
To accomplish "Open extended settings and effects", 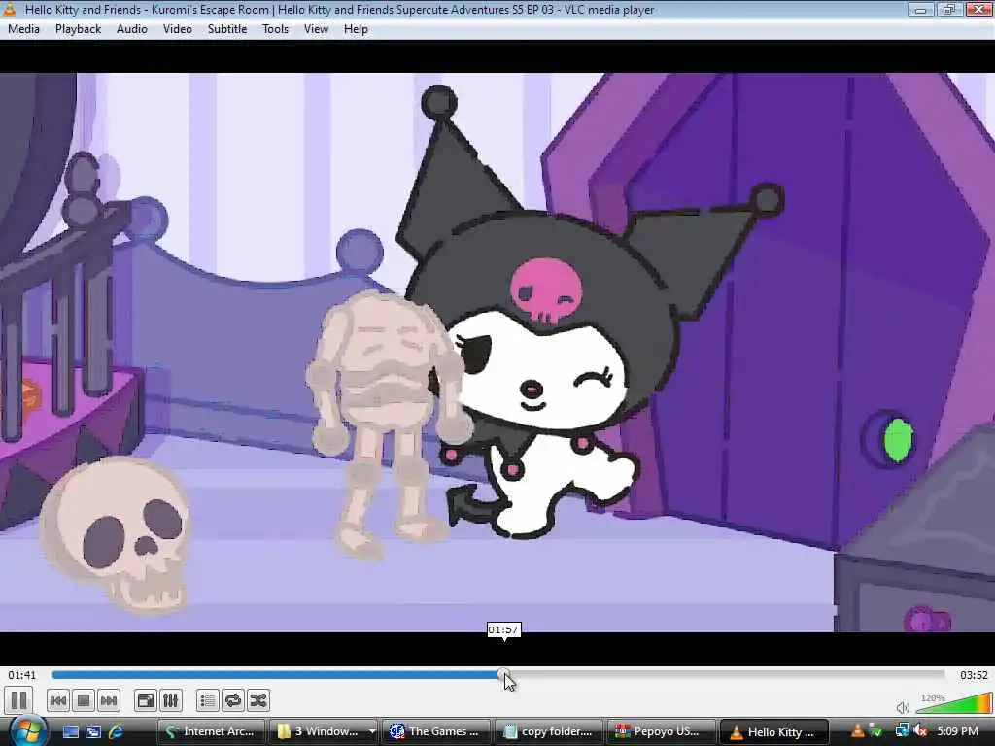I will [171, 700].
